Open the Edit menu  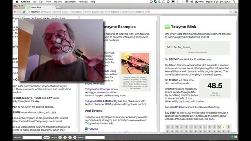[x=41, y=2]
